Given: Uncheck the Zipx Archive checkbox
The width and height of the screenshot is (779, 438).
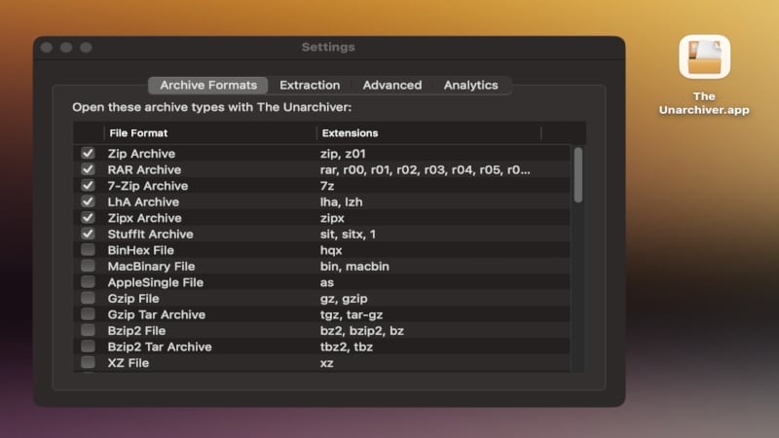Looking at the screenshot, I should pyautogui.click(x=88, y=217).
